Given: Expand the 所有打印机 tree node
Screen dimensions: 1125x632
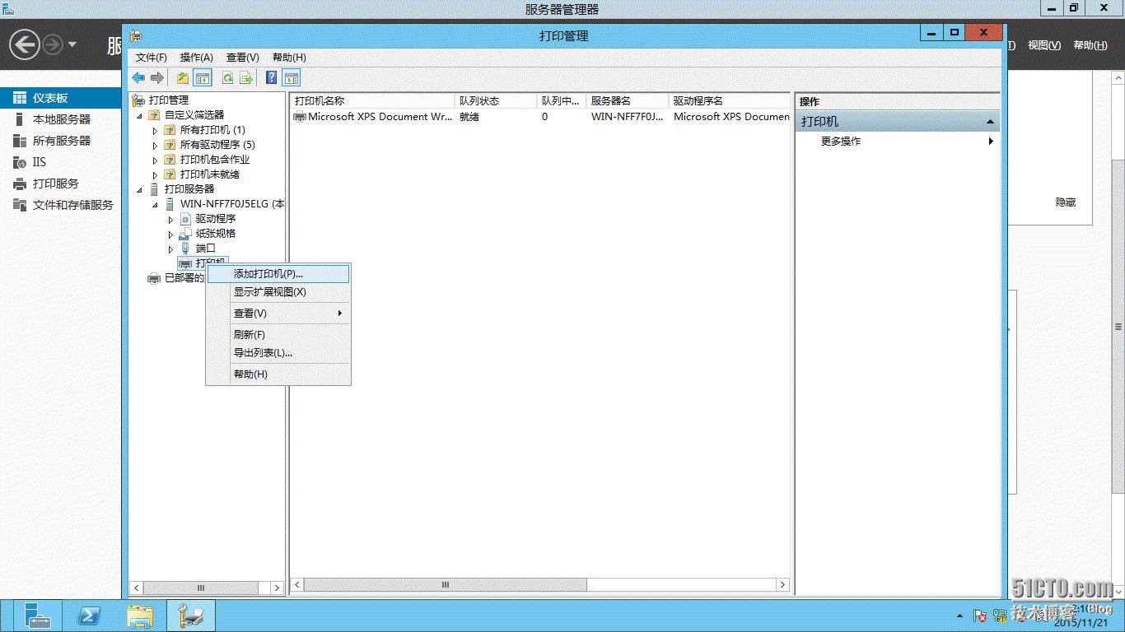Looking at the screenshot, I should (154, 129).
